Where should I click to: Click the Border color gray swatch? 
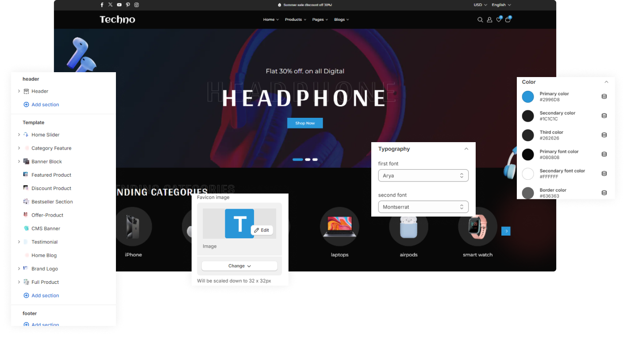[x=528, y=193]
